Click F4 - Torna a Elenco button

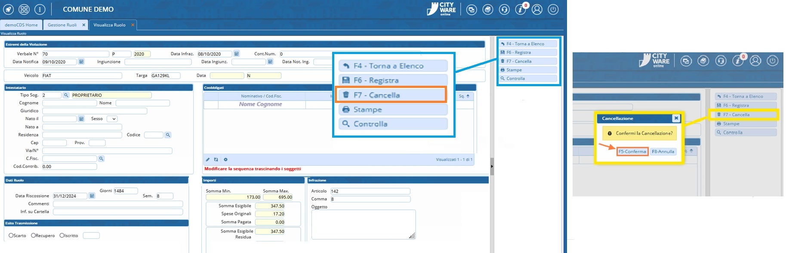[528, 44]
